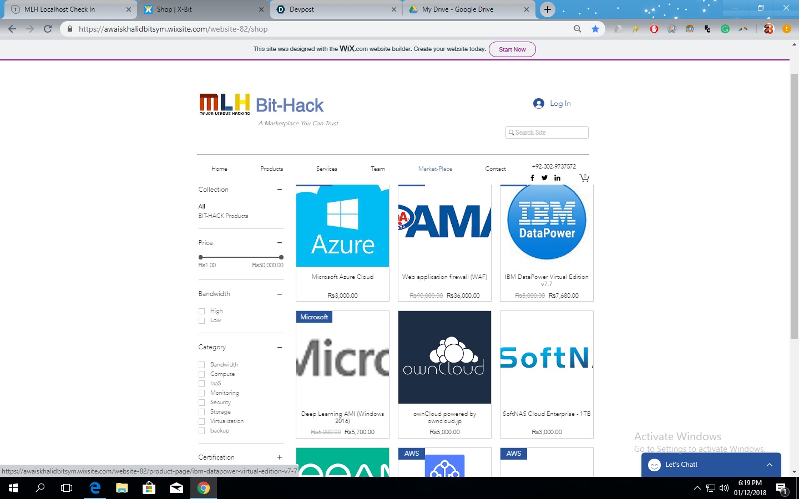Launch Microsoft Edge from the taskbar
Image resolution: width=799 pixels, height=499 pixels.
click(x=95, y=488)
